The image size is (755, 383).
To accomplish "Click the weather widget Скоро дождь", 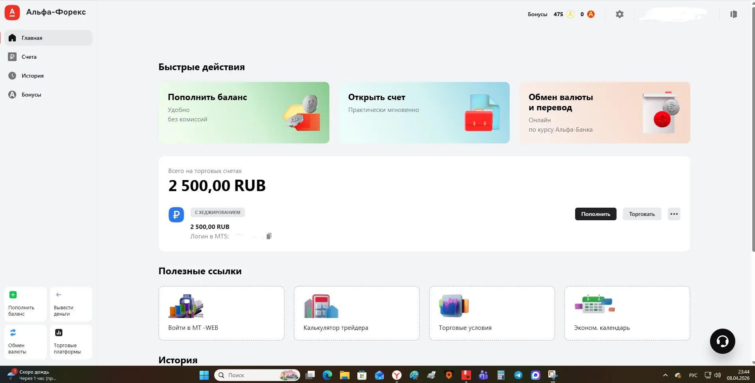I will [32, 375].
